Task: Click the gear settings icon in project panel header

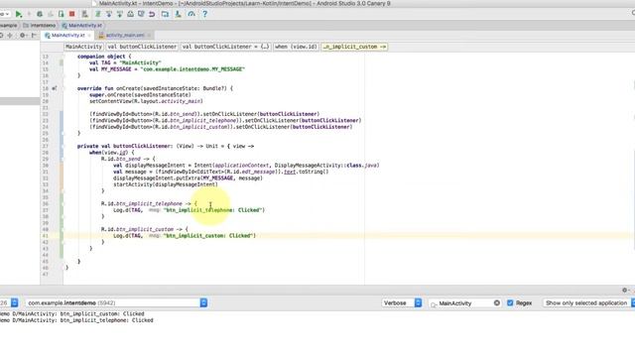Action: (23, 36)
